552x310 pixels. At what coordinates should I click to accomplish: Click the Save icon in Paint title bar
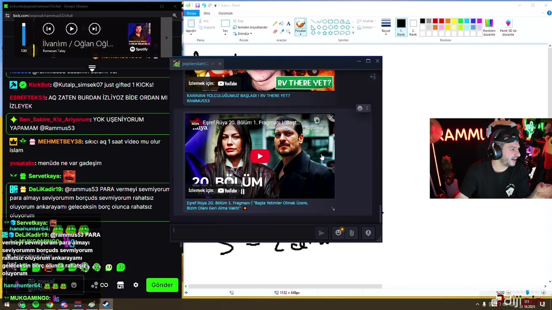click(x=197, y=6)
